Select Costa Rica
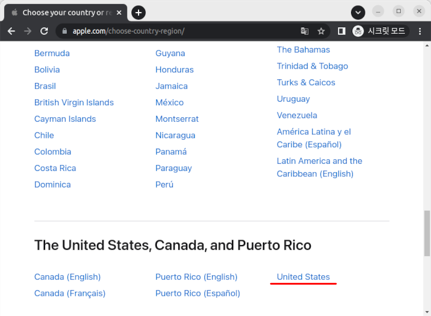This screenshot has height=316, width=431. coord(55,168)
